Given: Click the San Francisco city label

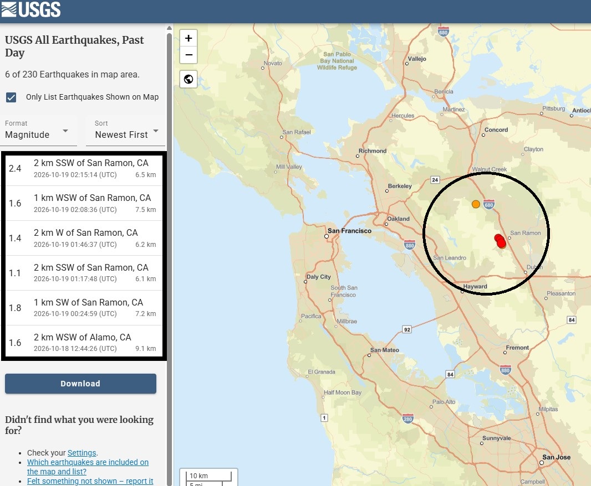Looking at the screenshot, I should (x=349, y=231).
